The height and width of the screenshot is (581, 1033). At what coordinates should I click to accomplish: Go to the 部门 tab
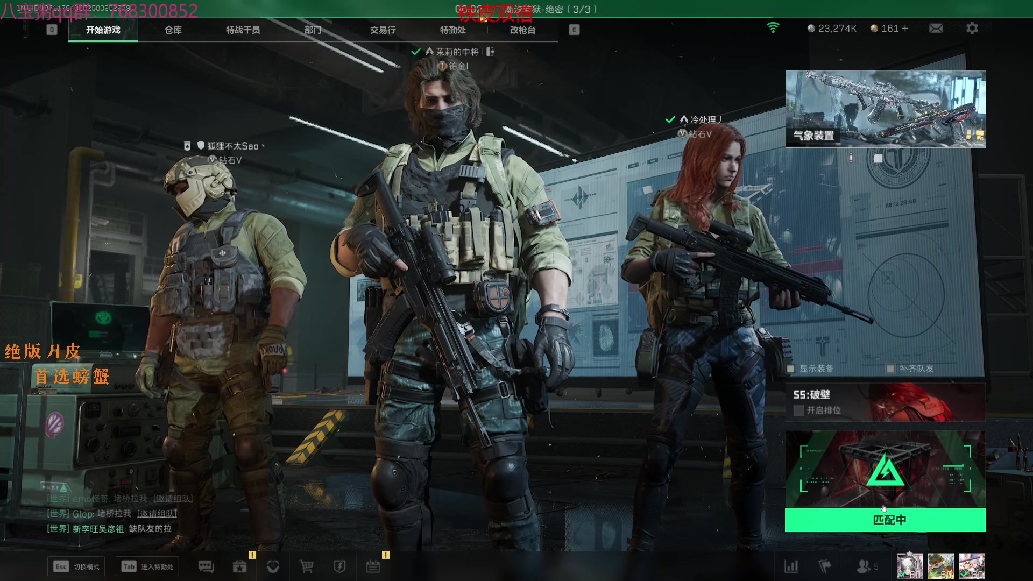pos(313,30)
